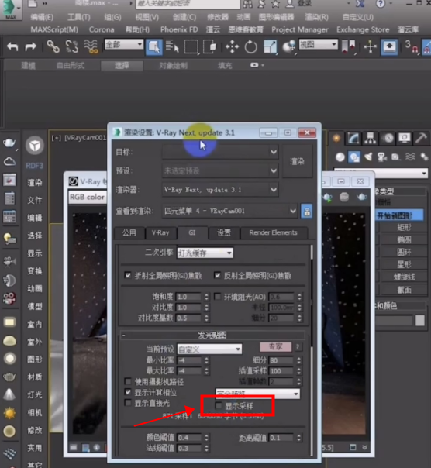The height and width of the screenshot is (468, 431).
Task: Enable the 环境阻光(AO) checkbox
Action: click(218, 297)
